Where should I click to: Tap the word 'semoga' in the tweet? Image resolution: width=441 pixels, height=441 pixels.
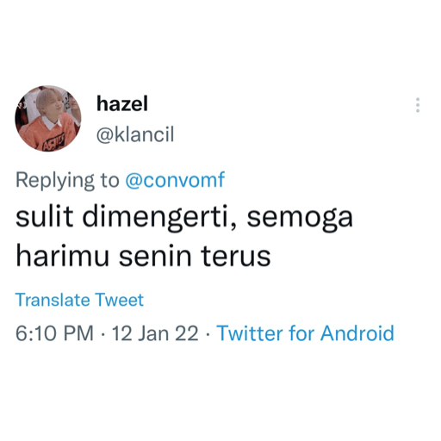300,218
